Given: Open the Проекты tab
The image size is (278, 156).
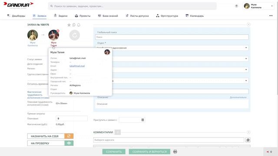Looking at the screenshot, I should (x=83, y=16).
